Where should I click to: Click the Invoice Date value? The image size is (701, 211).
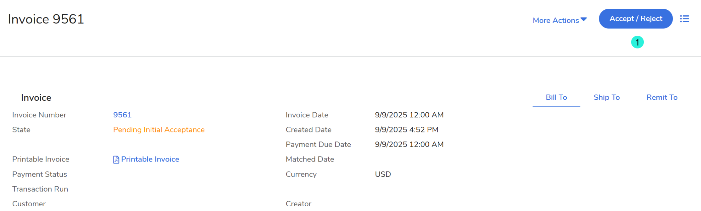click(x=409, y=115)
